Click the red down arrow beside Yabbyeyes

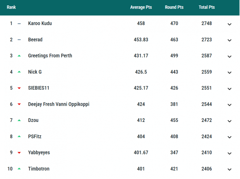click(x=19, y=153)
